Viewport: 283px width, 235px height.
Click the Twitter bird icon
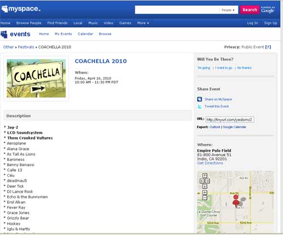pyautogui.click(x=199, y=107)
